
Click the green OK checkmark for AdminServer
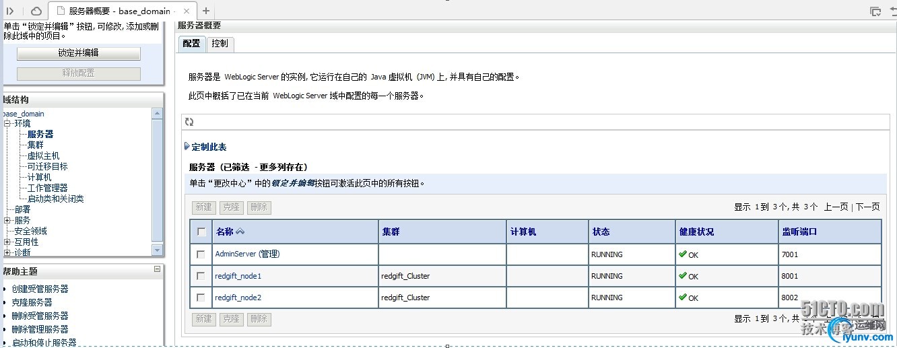pyautogui.click(x=683, y=254)
